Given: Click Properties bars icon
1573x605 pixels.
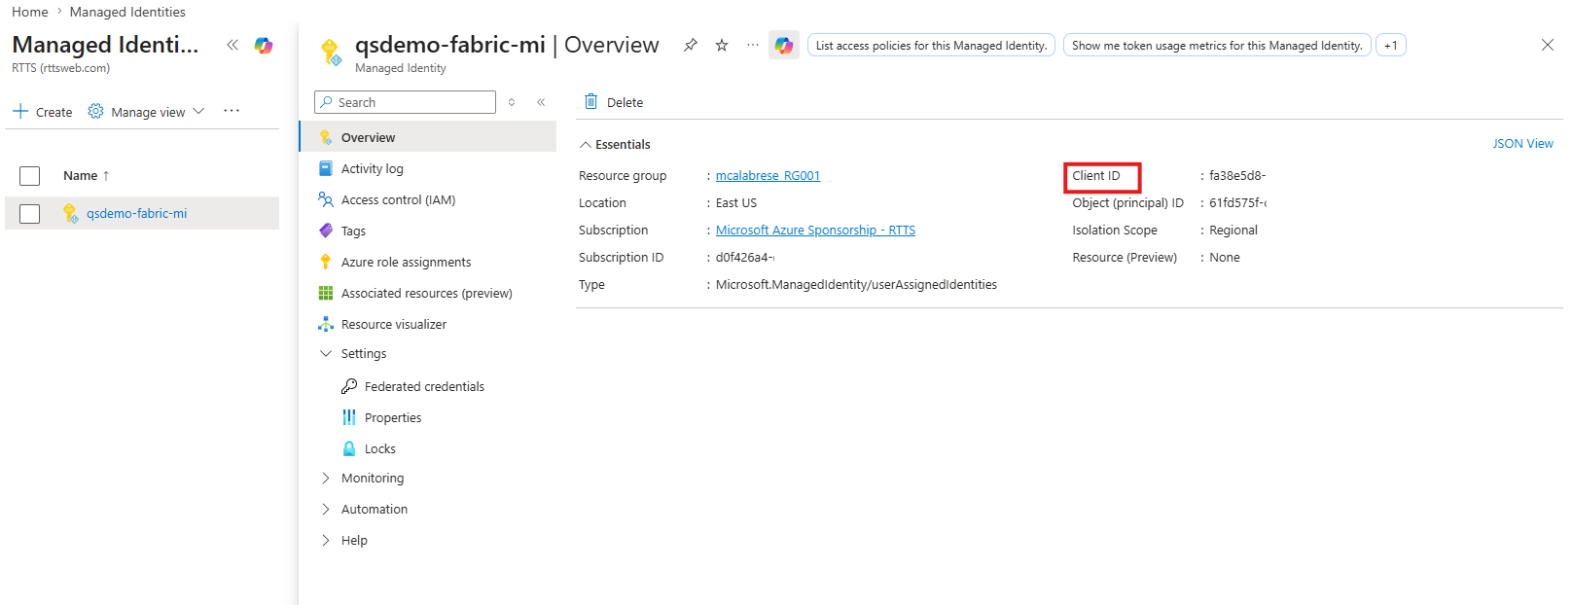Looking at the screenshot, I should pos(349,417).
